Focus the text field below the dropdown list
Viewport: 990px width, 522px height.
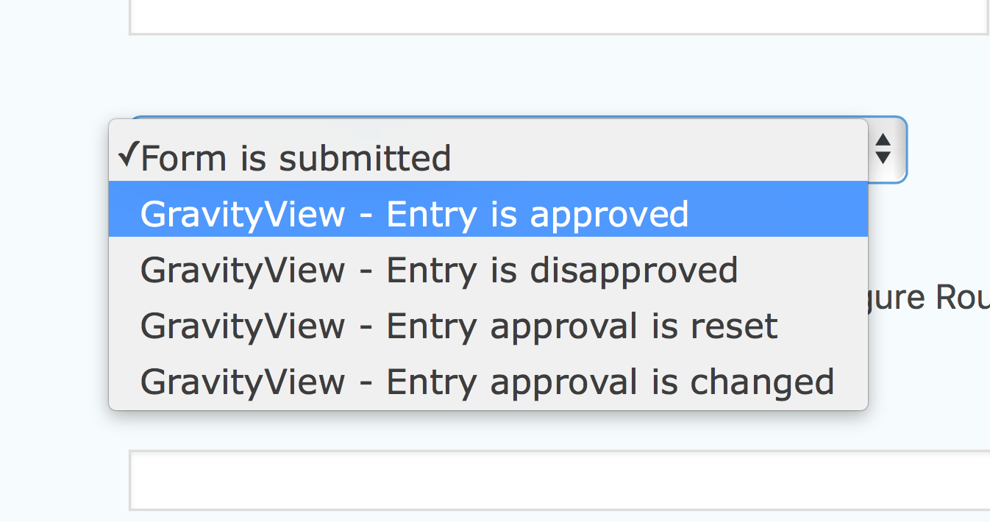coord(559,480)
